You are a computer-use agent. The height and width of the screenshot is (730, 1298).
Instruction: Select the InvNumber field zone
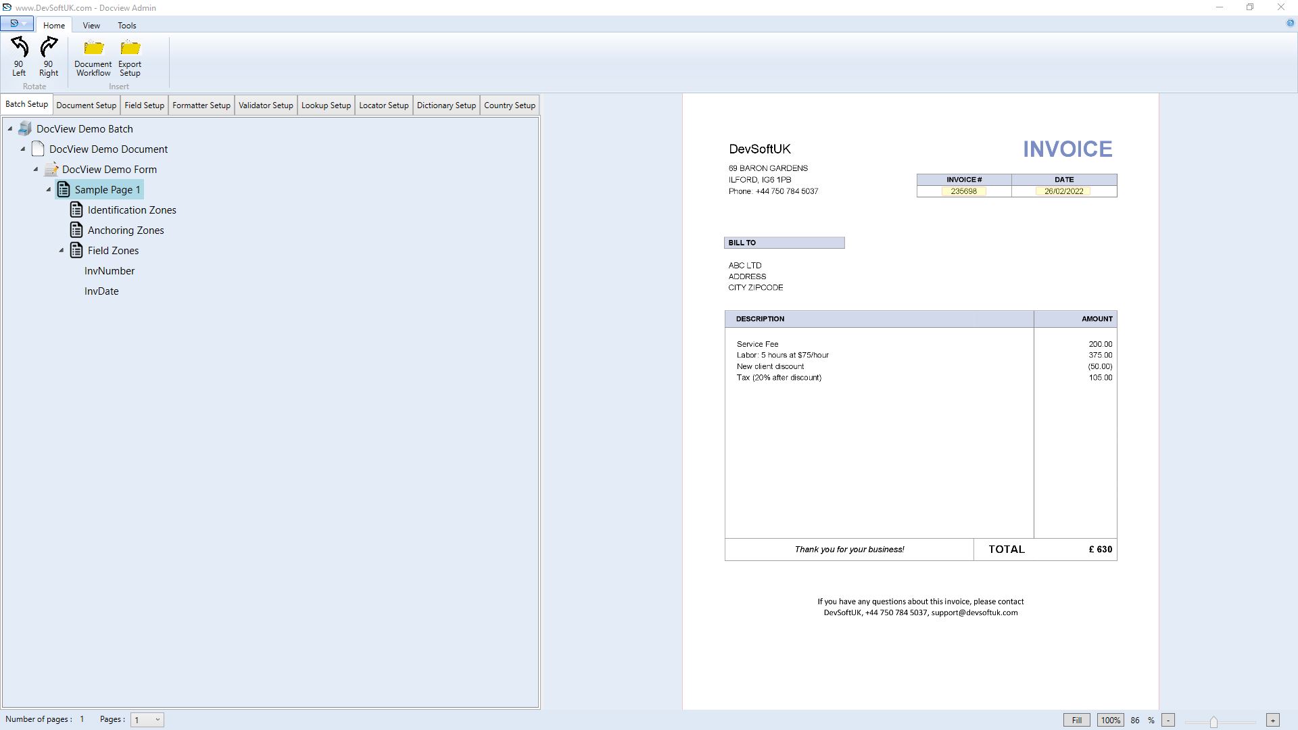pyautogui.click(x=109, y=270)
